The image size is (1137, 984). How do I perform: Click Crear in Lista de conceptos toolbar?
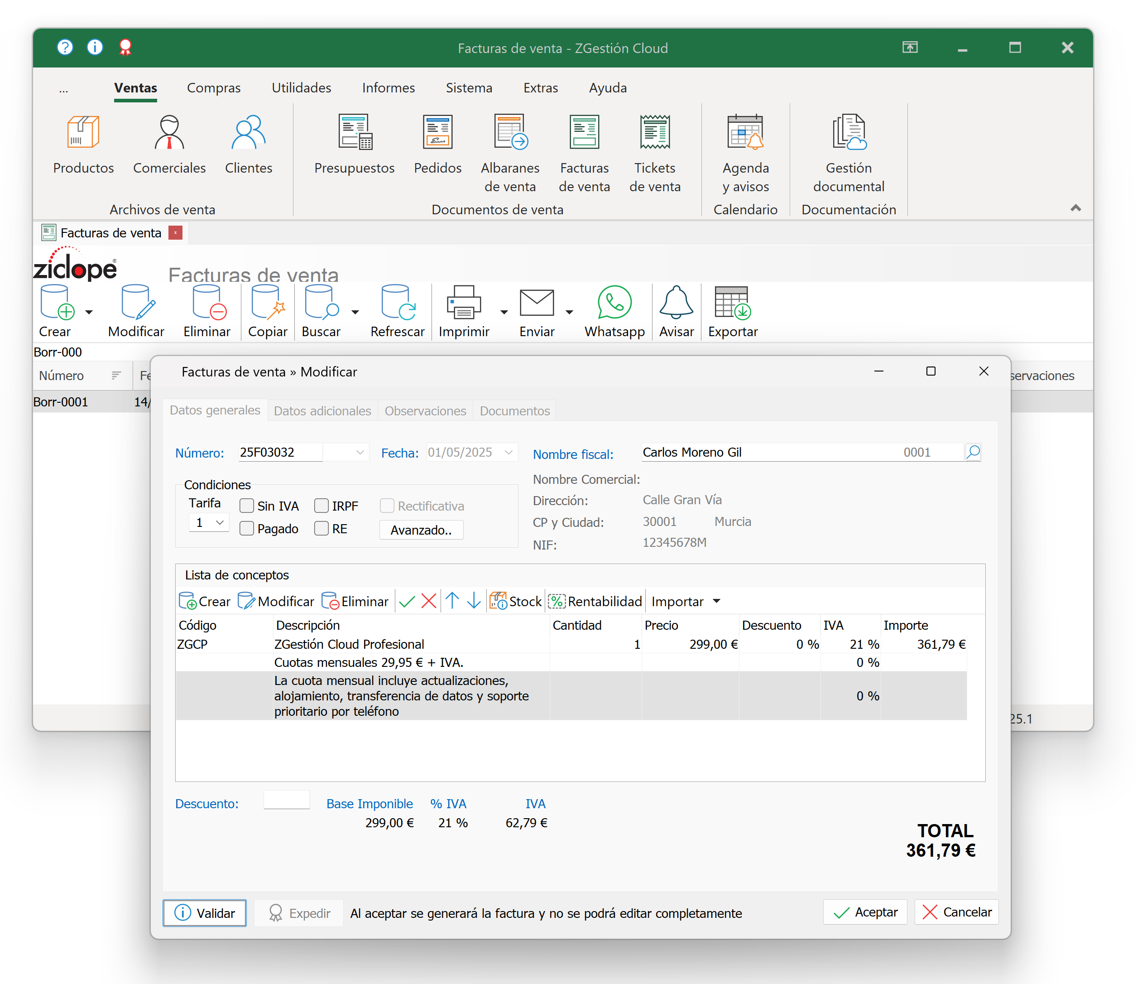(205, 601)
